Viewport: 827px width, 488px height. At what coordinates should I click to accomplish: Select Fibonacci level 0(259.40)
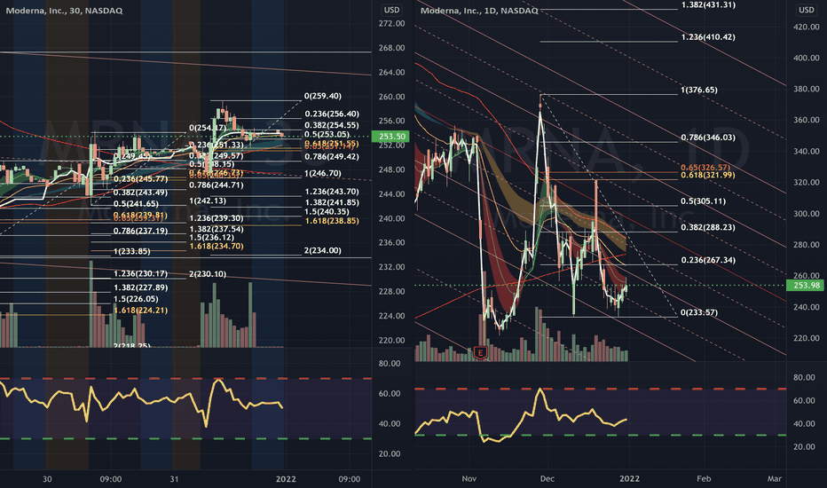[x=322, y=96]
